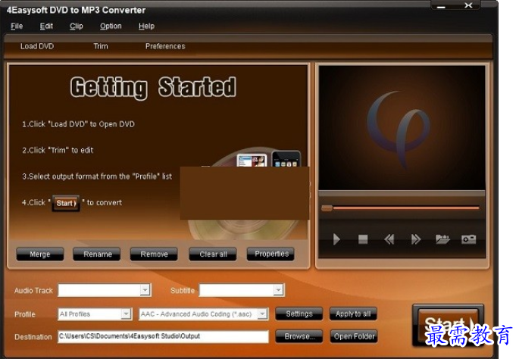Browse for a destination folder
Viewport: 519px width, 359px height.
pos(299,336)
